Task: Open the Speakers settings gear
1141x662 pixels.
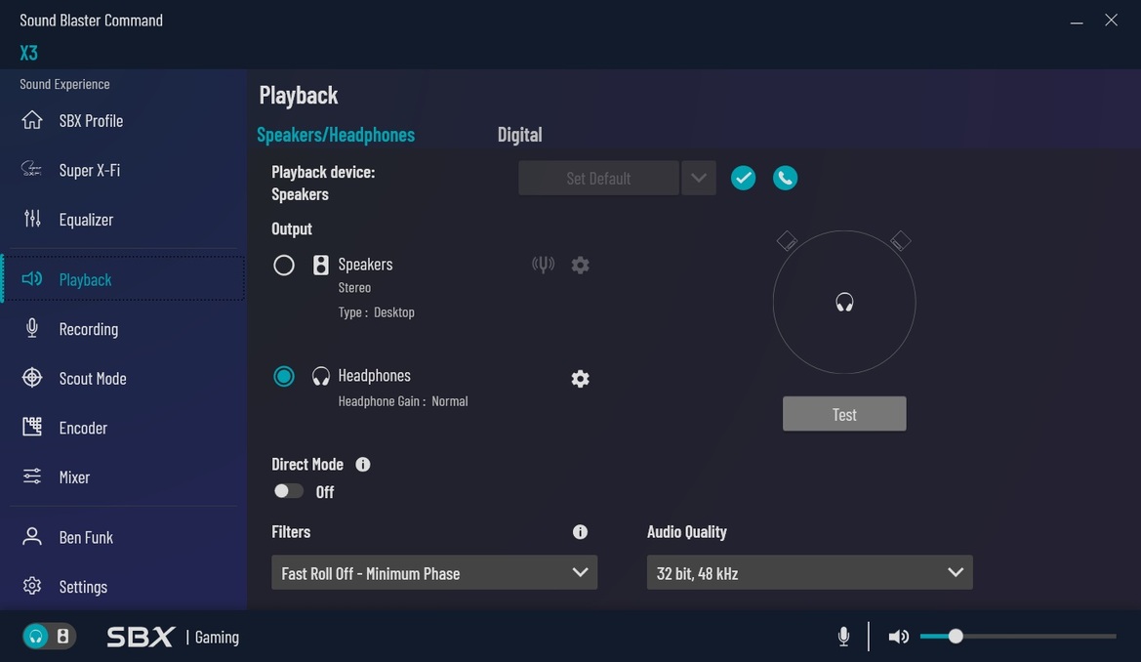Action: click(x=580, y=265)
